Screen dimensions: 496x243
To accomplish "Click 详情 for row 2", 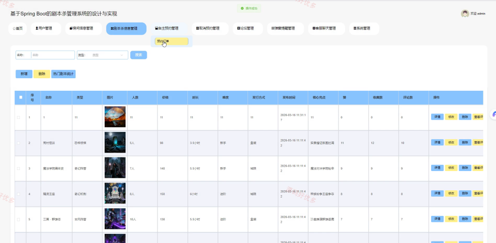I will 437,143.
